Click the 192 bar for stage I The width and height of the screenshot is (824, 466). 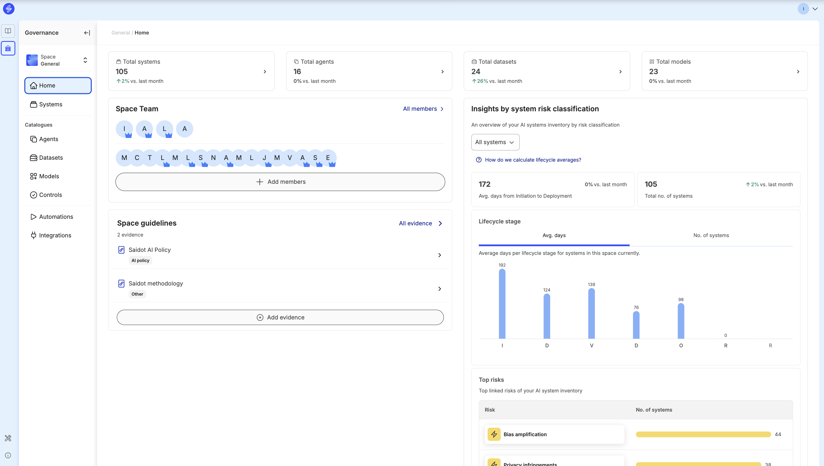click(x=502, y=304)
